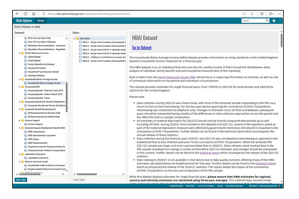Collapse the Income Support folder

click(20, 120)
